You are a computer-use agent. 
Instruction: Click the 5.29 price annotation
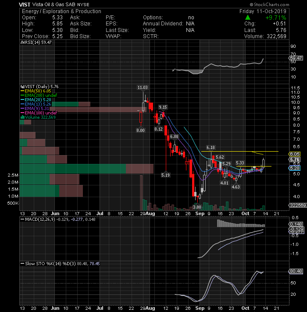(x=226, y=164)
